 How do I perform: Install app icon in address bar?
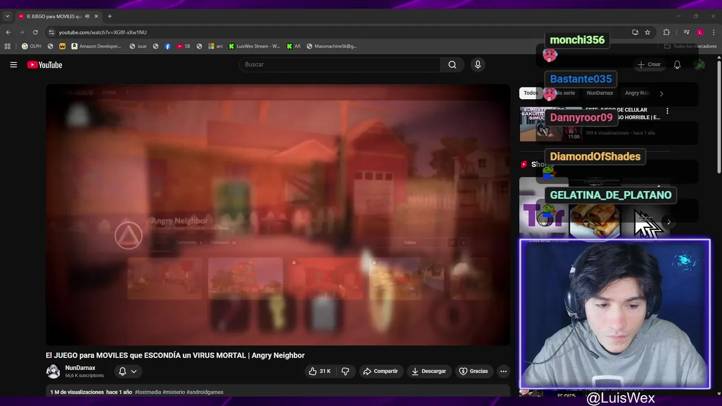635,32
